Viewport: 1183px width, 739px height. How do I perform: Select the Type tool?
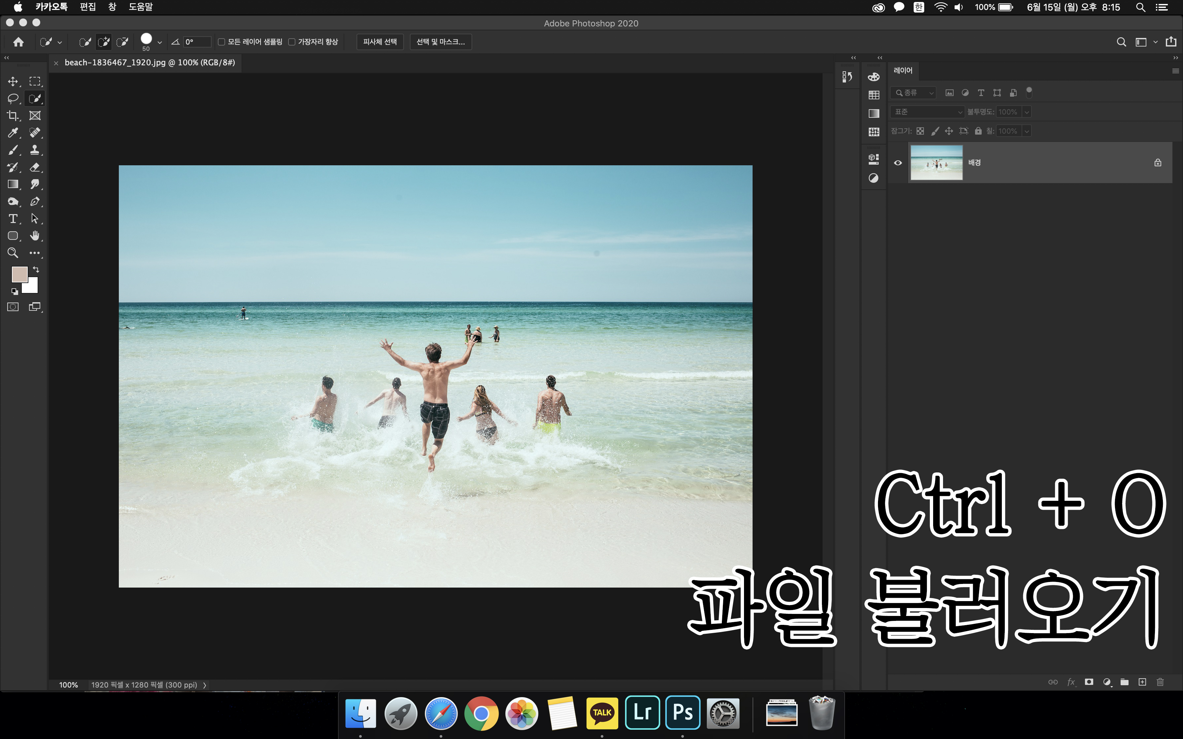13,218
